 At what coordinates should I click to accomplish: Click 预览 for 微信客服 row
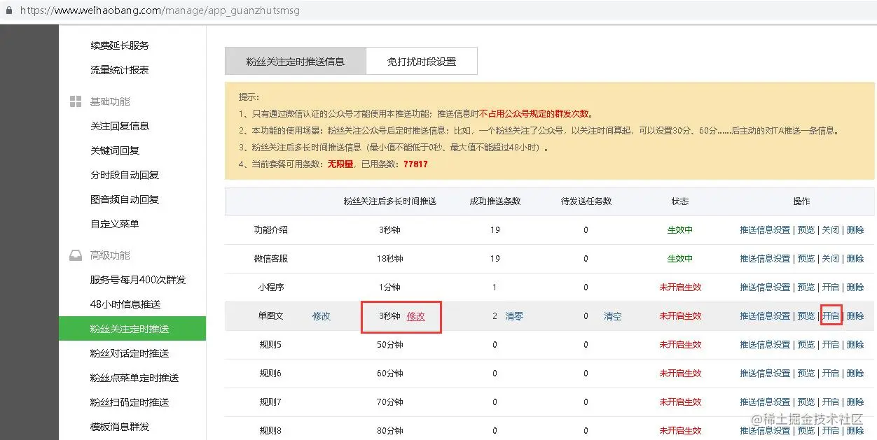point(806,258)
